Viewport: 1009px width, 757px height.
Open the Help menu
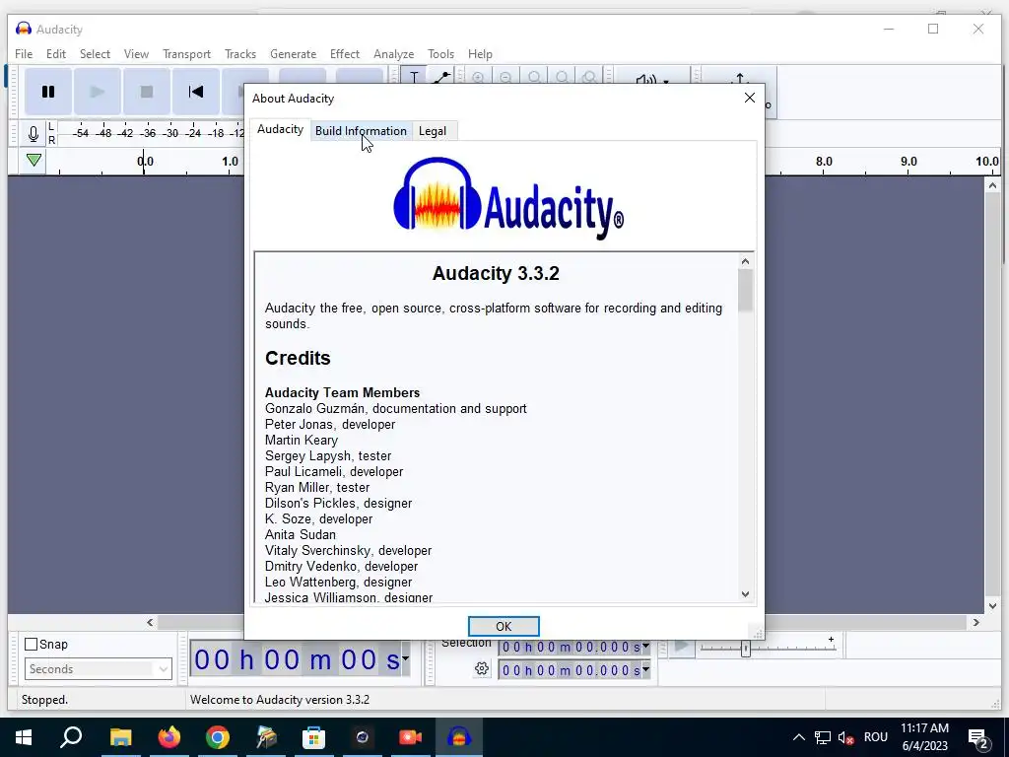(480, 54)
